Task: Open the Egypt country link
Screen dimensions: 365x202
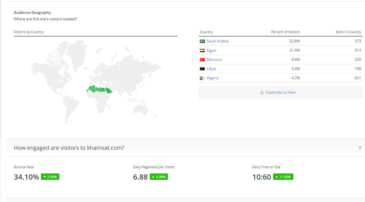Action: click(x=211, y=50)
